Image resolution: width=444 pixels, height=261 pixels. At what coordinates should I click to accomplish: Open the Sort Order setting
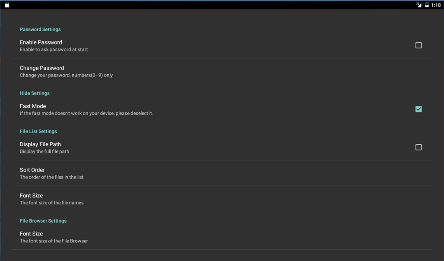coord(222,173)
